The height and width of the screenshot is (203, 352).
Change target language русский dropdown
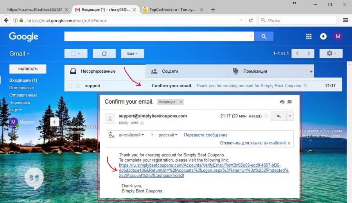[x=168, y=135]
